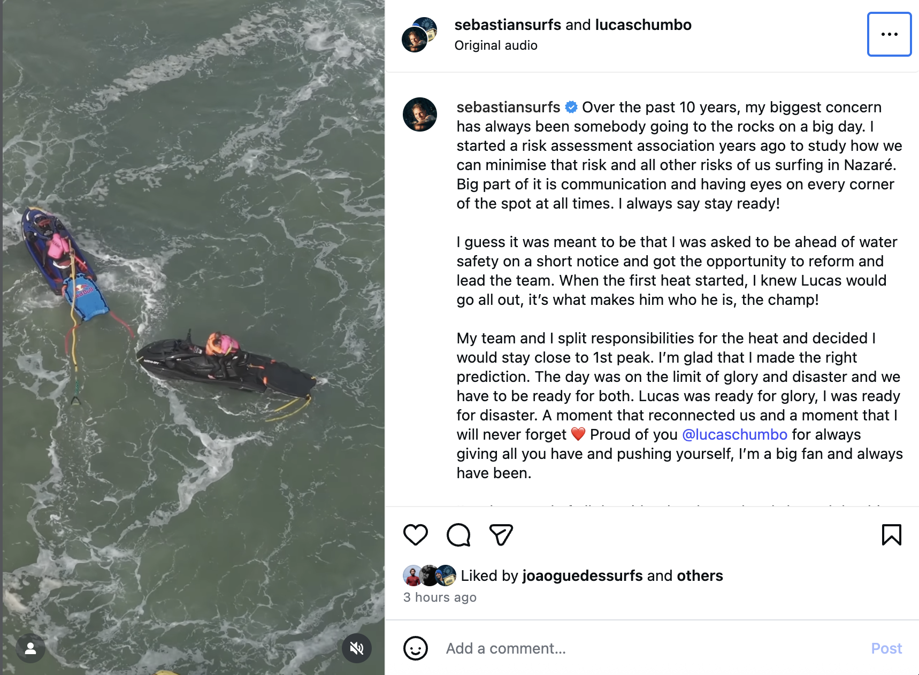919x675 pixels.
Task: Save post using the bookmark icon
Action: click(891, 535)
